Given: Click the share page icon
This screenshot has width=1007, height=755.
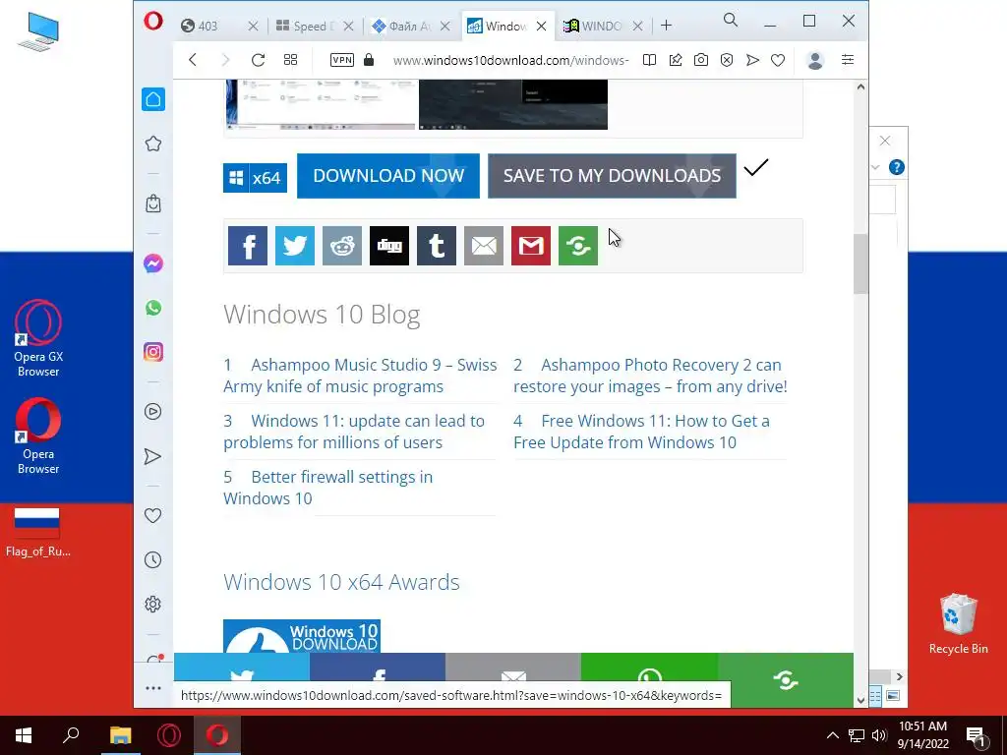Looking at the screenshot, I should pyautogui.click(x=676, y=60).
